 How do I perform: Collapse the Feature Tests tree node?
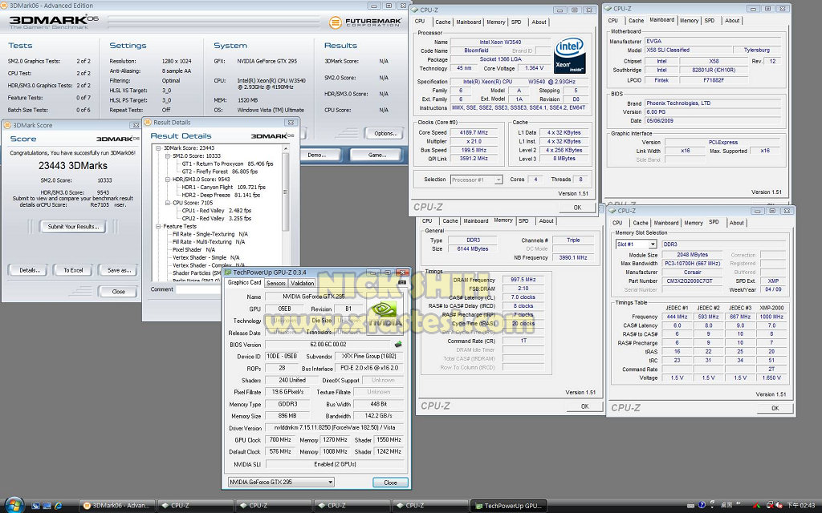pos(157,227)
